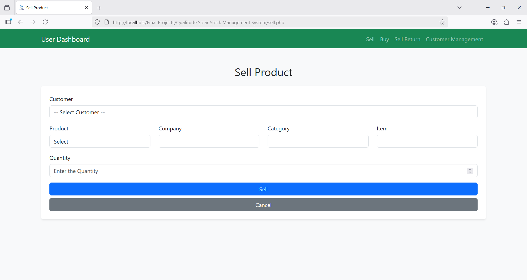Open the extensions puzzle icon
This screenshot has width=527, height=280.
pyautogui.click(x=506, y=22)
